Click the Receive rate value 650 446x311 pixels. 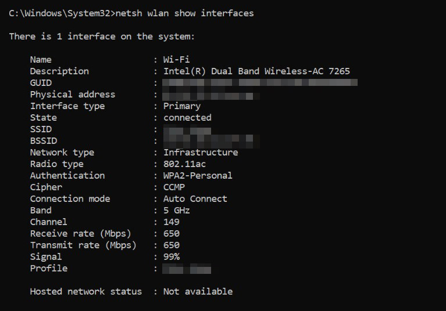click(x=171, y=234)
